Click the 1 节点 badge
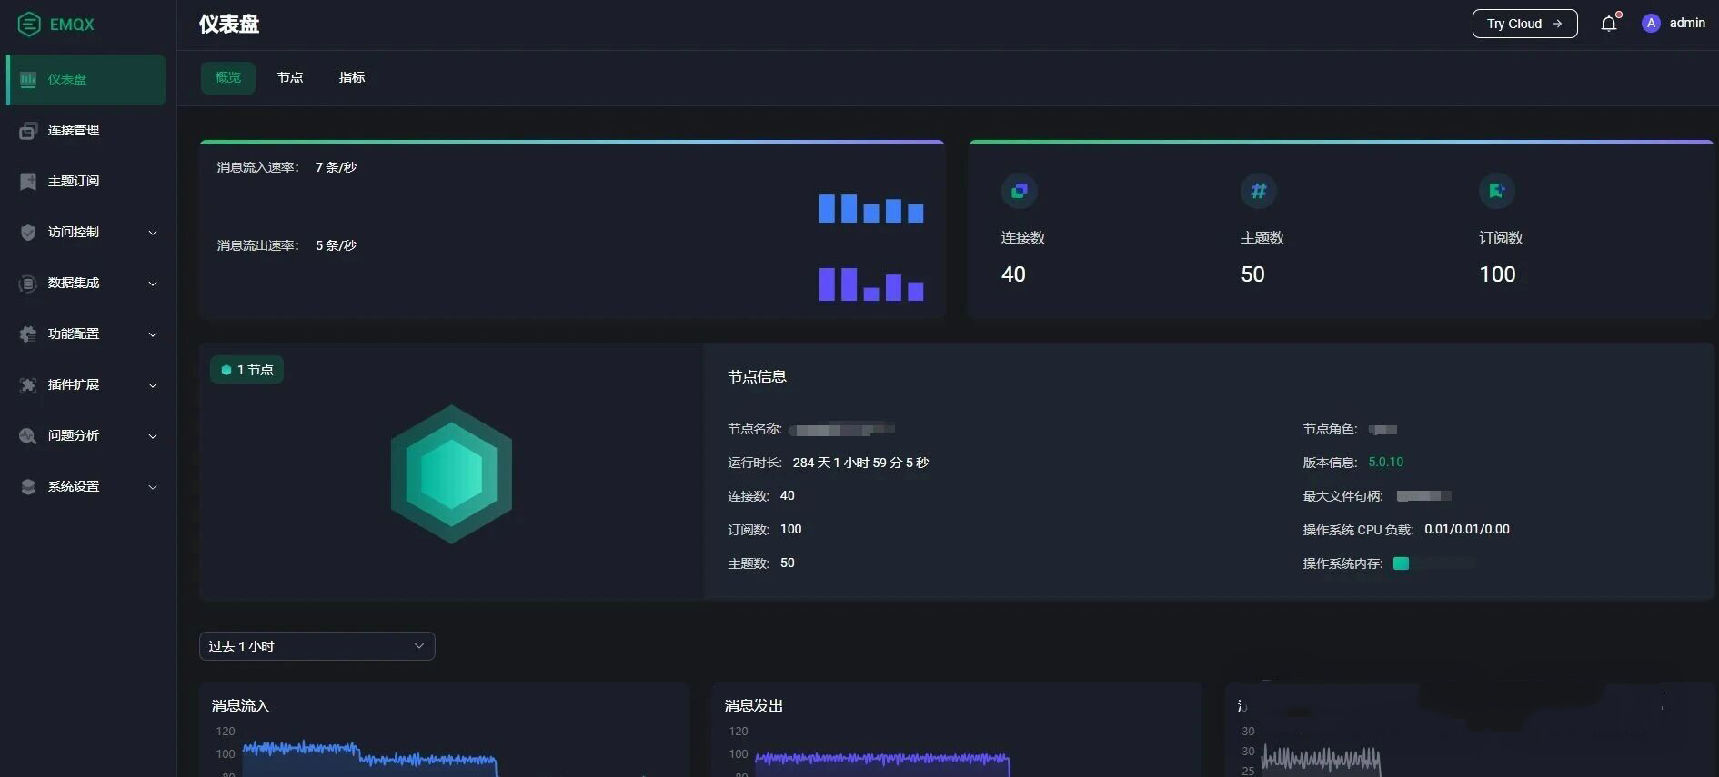The image size is (1719, 777). pos(246,370)
